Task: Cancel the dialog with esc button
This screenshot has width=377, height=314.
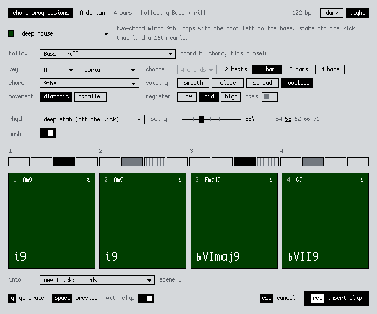Action: (x=278, y=298)
